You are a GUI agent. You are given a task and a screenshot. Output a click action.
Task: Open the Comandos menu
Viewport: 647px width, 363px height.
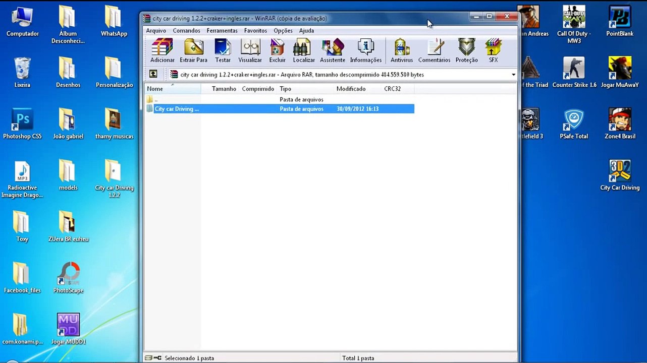coord(186,31)
